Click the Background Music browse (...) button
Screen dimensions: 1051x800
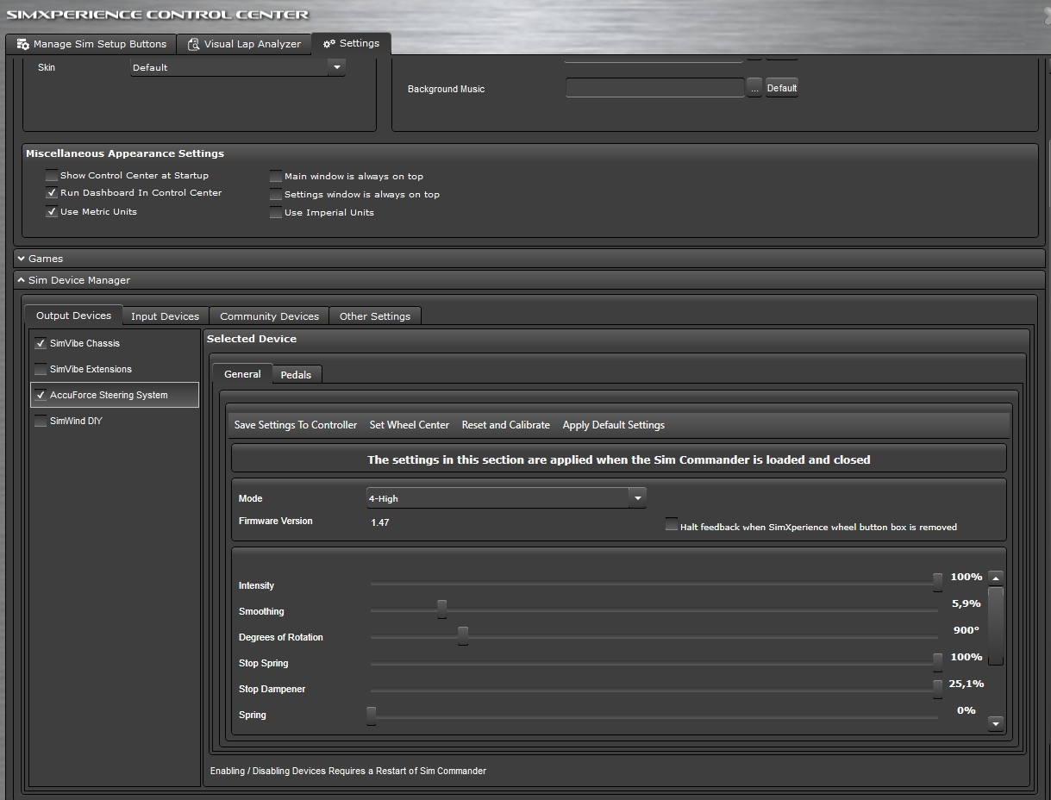pyautogui.click(x=754, y=88)
